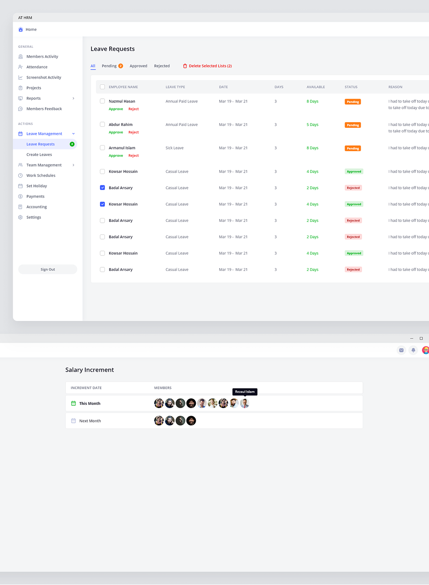
Task: Click the Team Management people icon
Action: [x=21, y=165]
